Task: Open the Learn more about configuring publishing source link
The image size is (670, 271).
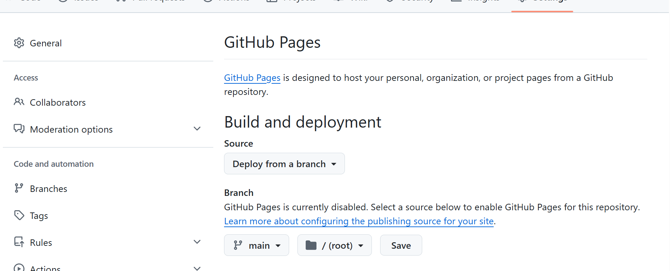Action: click(359, 221)
